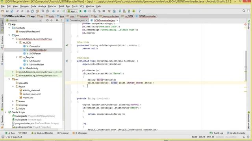Click the override gutter icon beside doInBackground
The width and height of the screenshot is (252, 141).
[x=67, y=45]
